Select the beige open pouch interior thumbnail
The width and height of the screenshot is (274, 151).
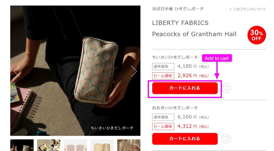coord(102,145)
